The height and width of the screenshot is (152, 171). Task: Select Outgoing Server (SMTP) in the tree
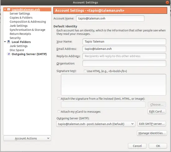tap(29, 54)
